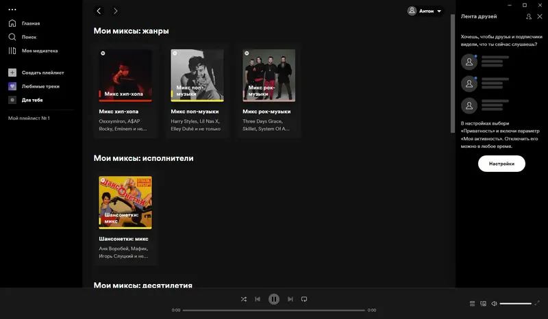The image size is (548, 319).
Task: Go to the previous track
Action: pos(258,299)
